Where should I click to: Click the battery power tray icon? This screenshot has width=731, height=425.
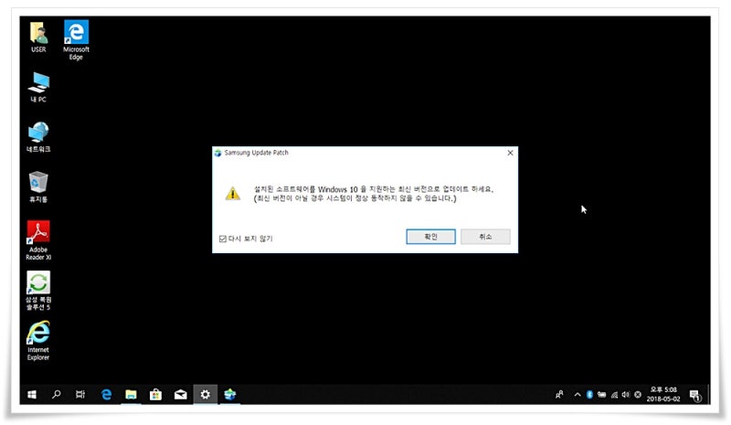(x=602, y=395)
